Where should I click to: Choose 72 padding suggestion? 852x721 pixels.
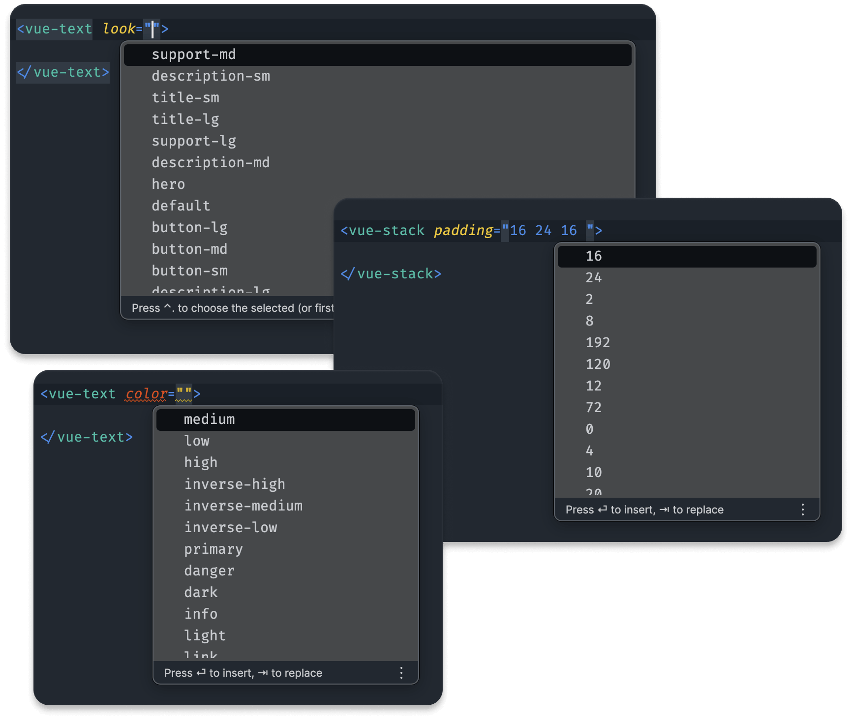pyautogui.click(x=687, y=408)
